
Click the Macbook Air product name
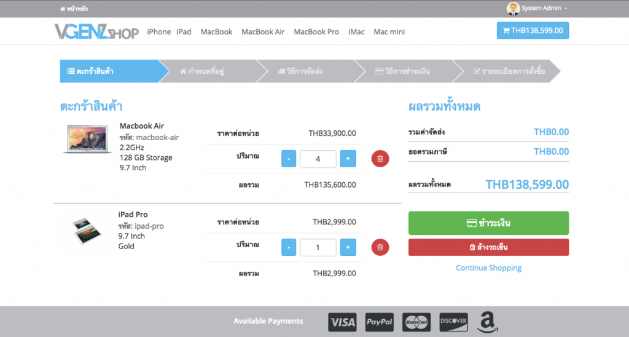142,125
